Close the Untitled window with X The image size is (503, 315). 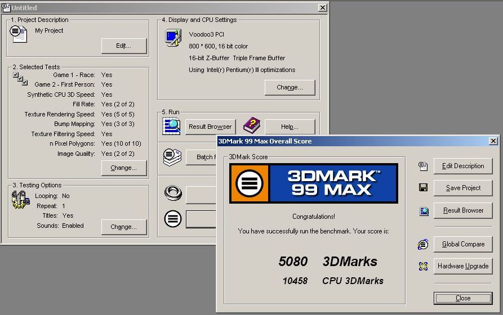pyautogui.click(x=322, y=7)
